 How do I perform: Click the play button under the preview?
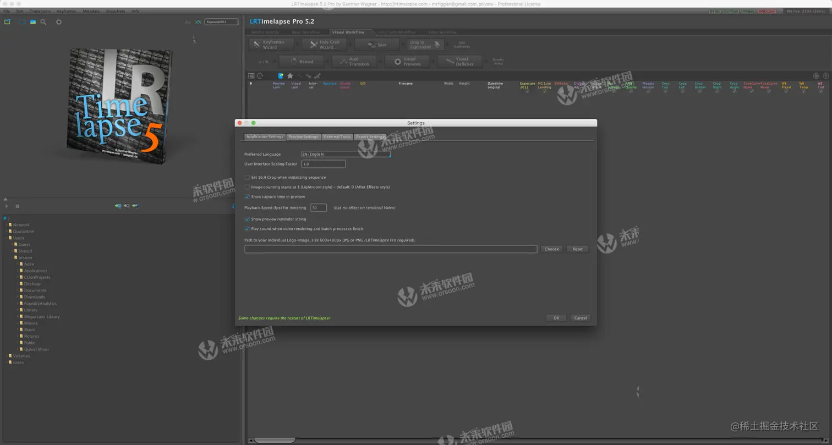click(x=7, y=206)
